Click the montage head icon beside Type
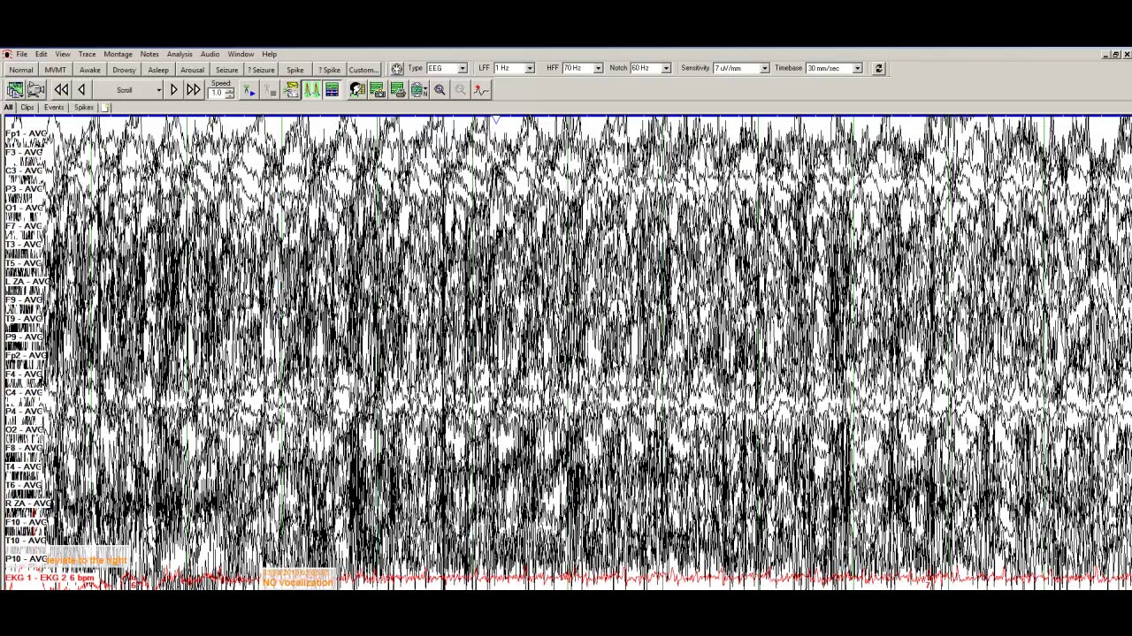This screenshot has height=636, width=1132. coord(397,69)
